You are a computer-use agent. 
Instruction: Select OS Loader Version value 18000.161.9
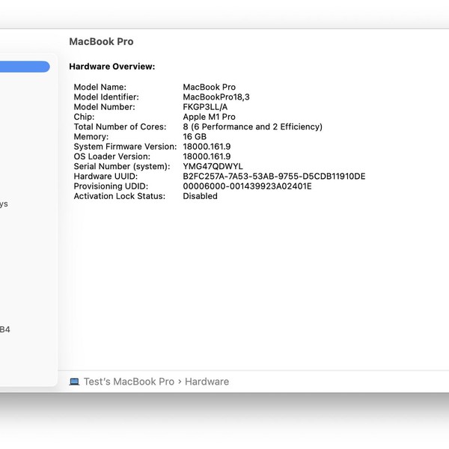pos(207,156)
